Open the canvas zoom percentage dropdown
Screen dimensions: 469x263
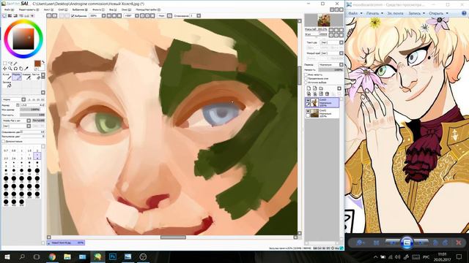click(x=104, y=16)
